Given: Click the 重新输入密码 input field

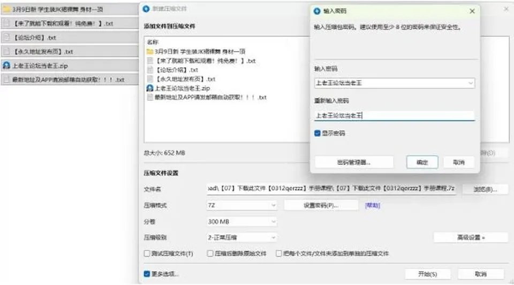Looking at the screenshot, I should (395, 115).
